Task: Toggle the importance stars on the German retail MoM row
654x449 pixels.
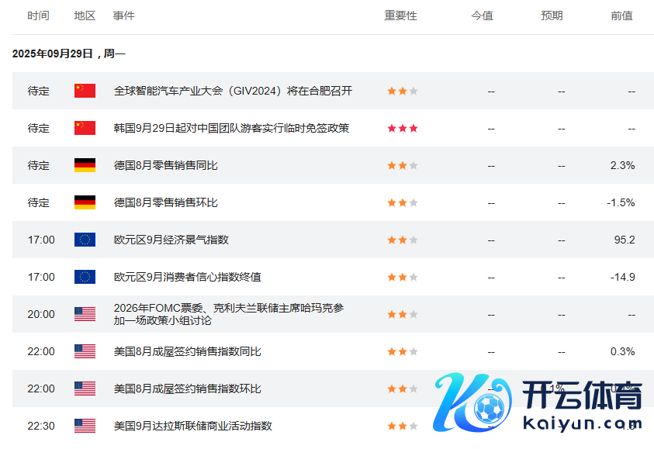Action: pyautogui.click(x=401, y=202)
